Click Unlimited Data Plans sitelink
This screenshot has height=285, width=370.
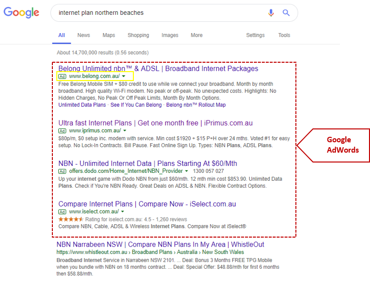[82, 105]
